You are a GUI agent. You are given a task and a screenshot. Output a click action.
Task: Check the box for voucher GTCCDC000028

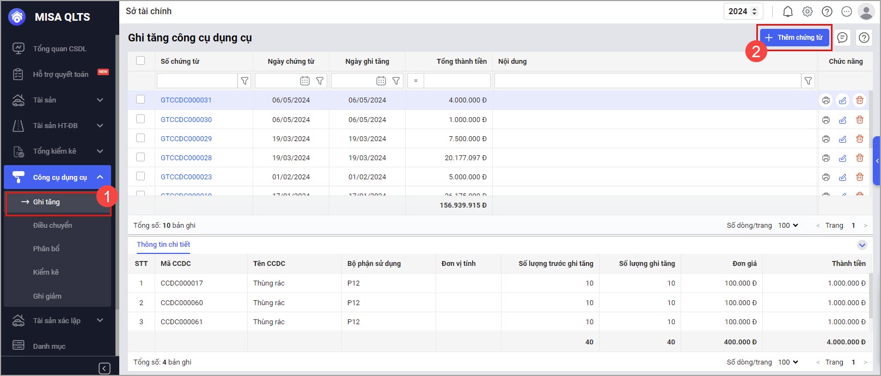pos(140,157)
